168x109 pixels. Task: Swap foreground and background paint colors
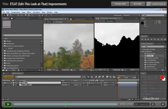click(x=165, y=76)
